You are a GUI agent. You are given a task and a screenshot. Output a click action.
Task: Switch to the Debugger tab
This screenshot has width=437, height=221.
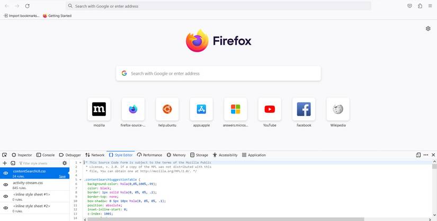[x=70, y=155]
